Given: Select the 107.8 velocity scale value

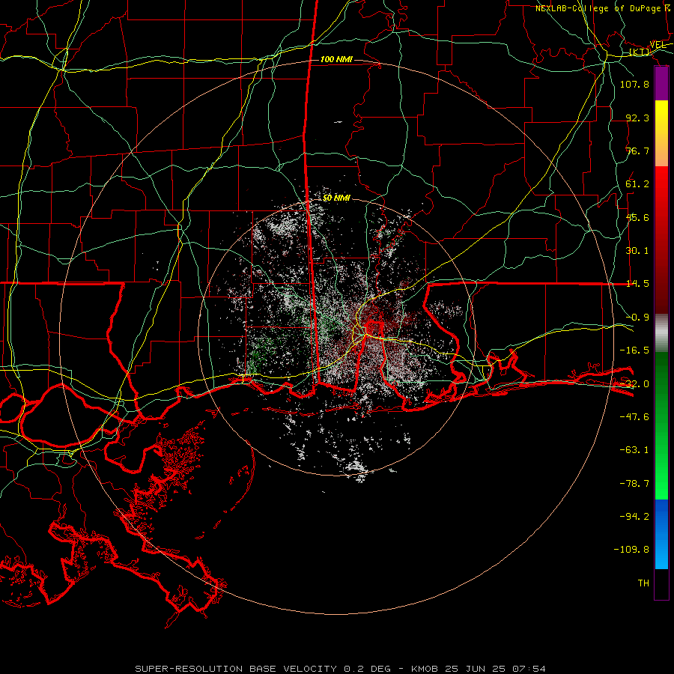Looking at the screenshot, I should [x=634, y=84].
